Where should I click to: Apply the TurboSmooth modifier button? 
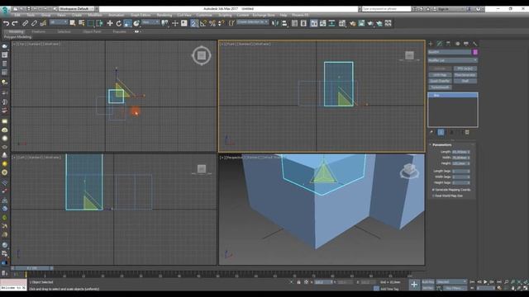click(x=440, y=87)
